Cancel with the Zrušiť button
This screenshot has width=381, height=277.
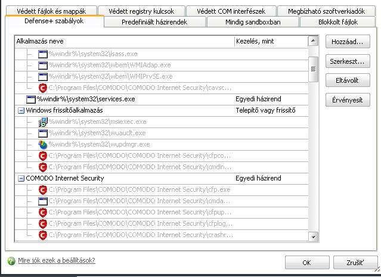(x=355, y=263)
